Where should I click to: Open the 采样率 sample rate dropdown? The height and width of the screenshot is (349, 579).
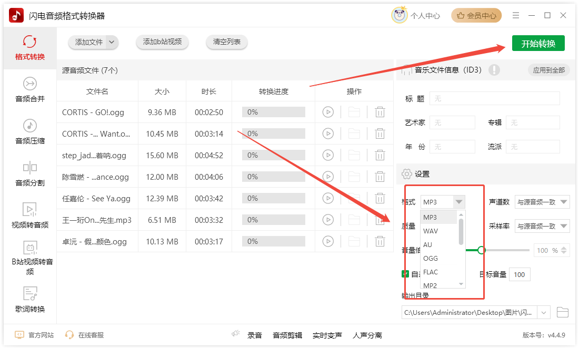click(542, 226)
